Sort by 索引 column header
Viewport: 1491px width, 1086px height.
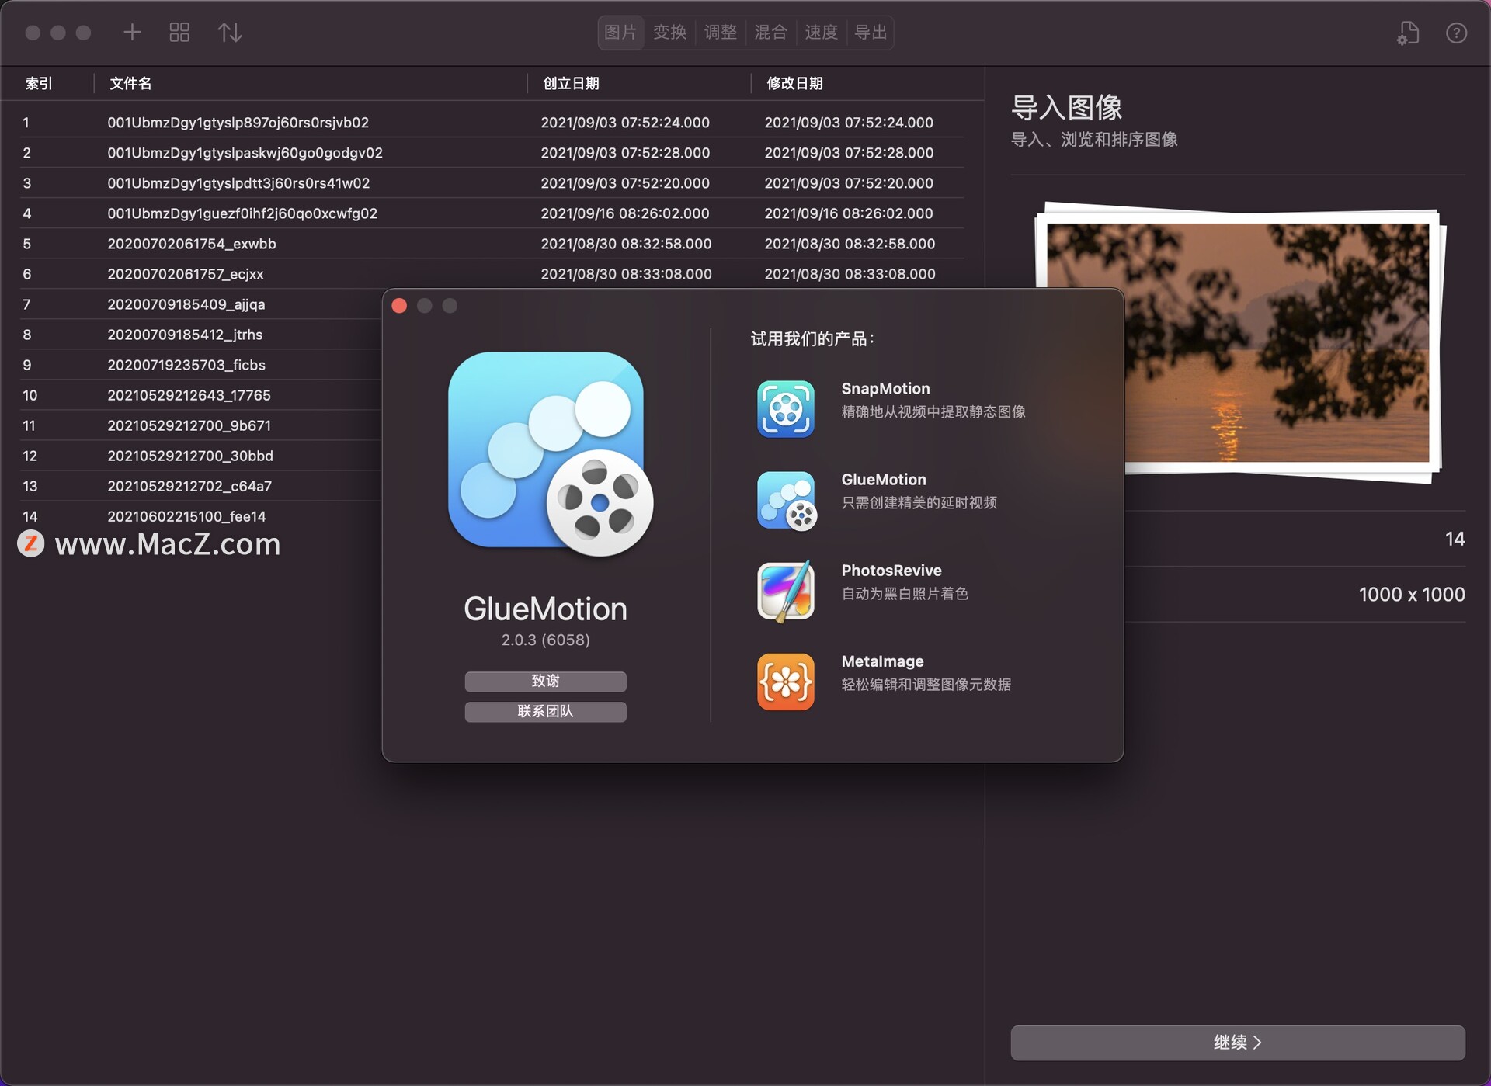(x=39, y=83)
